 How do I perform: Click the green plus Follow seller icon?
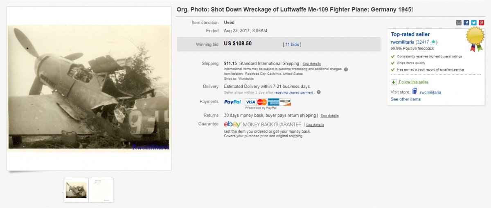[394, 82]
